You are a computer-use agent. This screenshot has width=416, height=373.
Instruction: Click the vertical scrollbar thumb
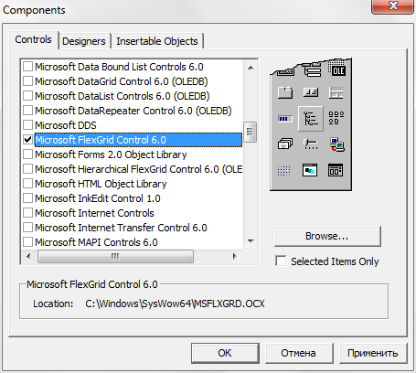coord(251,132)
